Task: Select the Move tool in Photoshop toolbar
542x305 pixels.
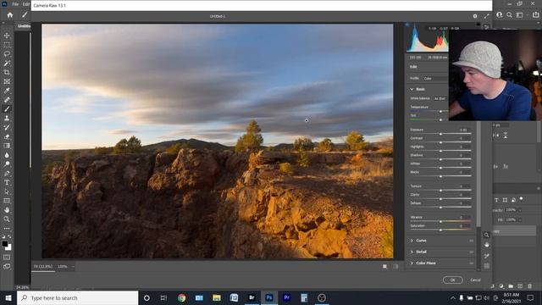Action: [7, 36]
